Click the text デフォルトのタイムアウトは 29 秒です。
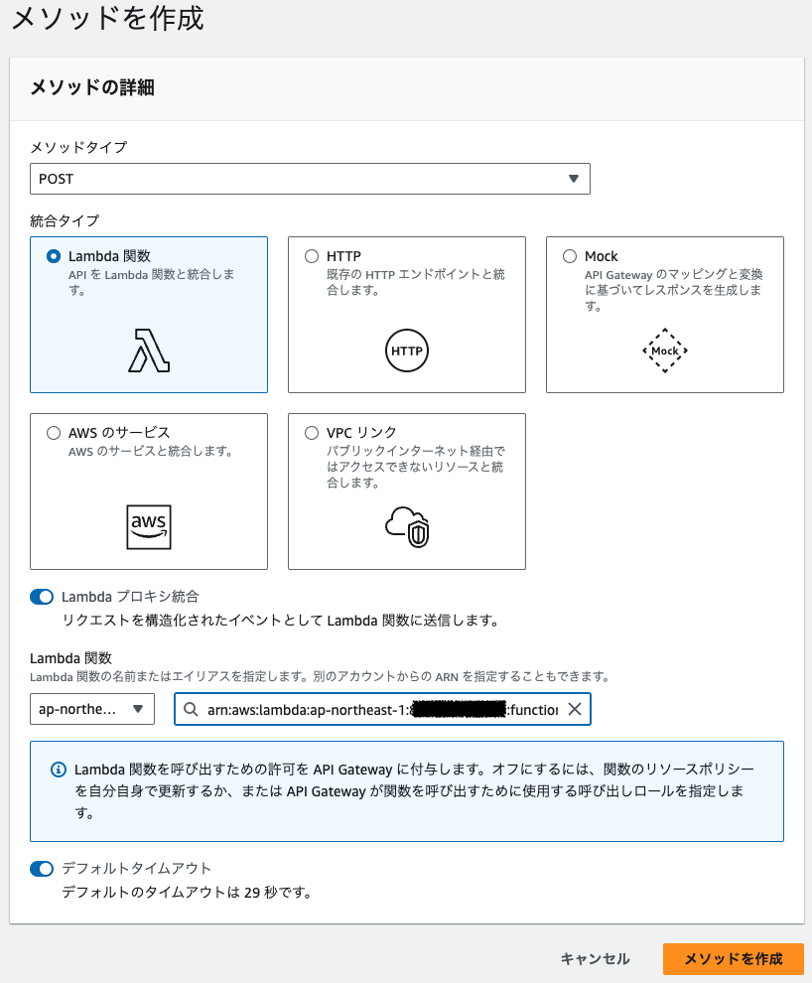812x983 pixels. click(188, 892)
